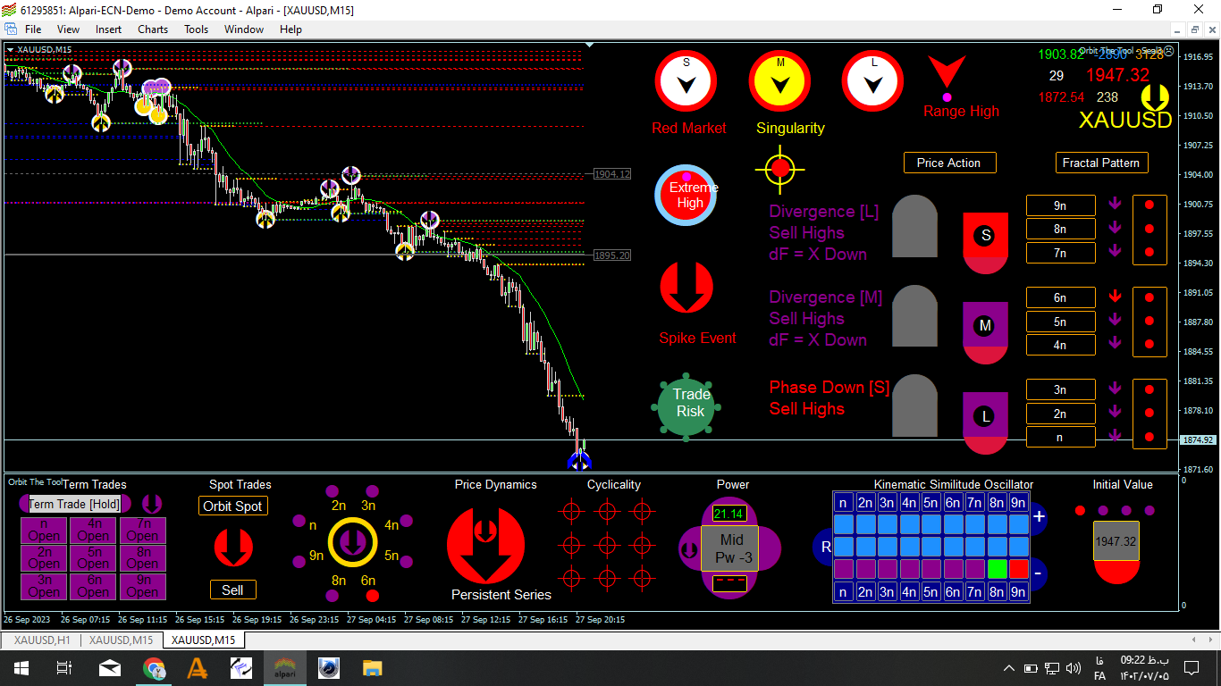Click the large red Price Dynamics arrow
1221x686 pixels.
[x=485, y=546]
